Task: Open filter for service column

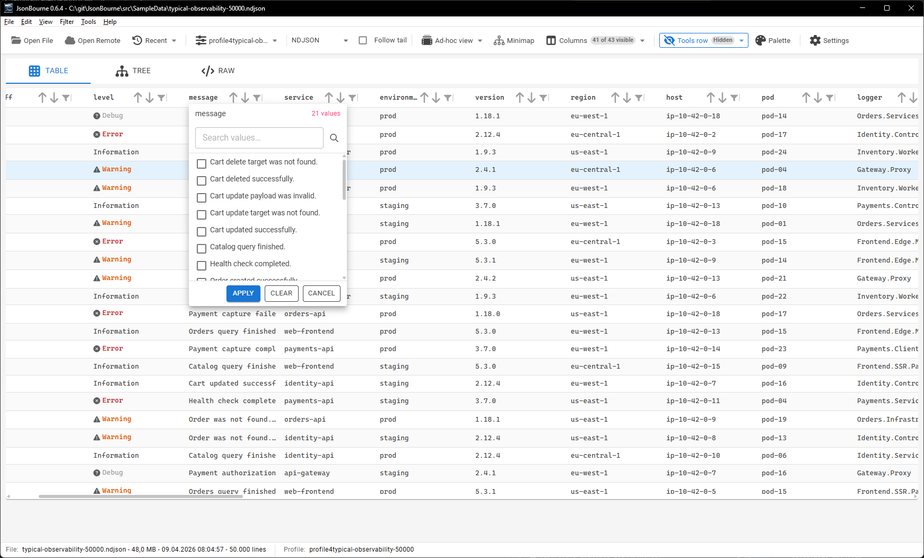Action: pyautogui.click(x=352, y=98)
